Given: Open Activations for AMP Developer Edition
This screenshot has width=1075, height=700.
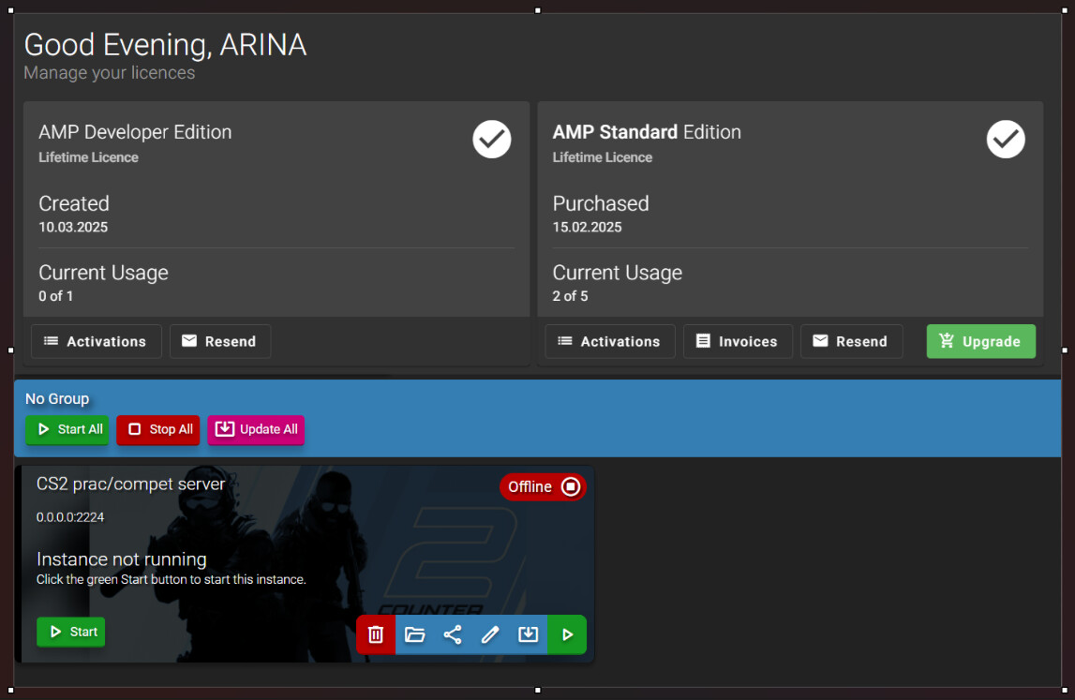Looking at the screenshot, I should [x=96, y=341].
